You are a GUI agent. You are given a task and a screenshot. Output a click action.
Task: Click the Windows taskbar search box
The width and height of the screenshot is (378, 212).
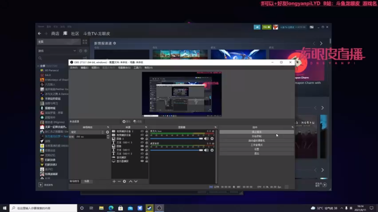(x=43, y=208)
